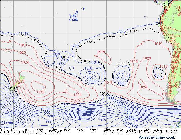Image resolution: width=181 pixels, height=140 pixels.
Task: Click the 968 isobar label
Action: point(130,118)
